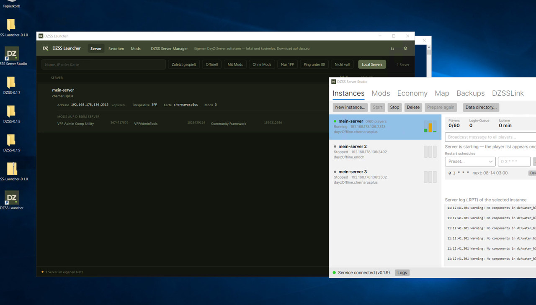Switch to the Server tab in DZSS Launcher
This screenshot has height=305, width=536.
click(x=96, y=49)
